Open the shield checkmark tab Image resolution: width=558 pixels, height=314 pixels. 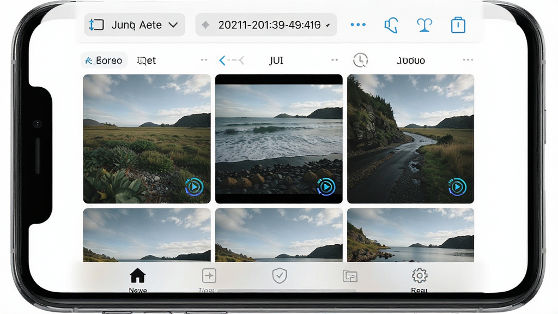tap(280, 276)
